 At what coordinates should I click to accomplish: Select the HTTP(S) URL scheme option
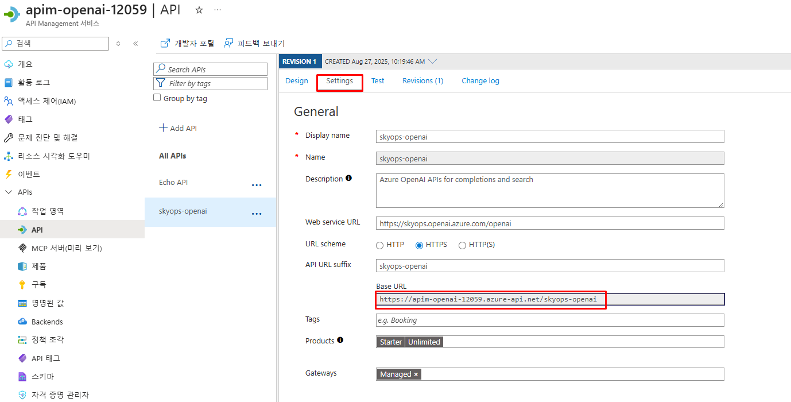(x=462, y=245)
